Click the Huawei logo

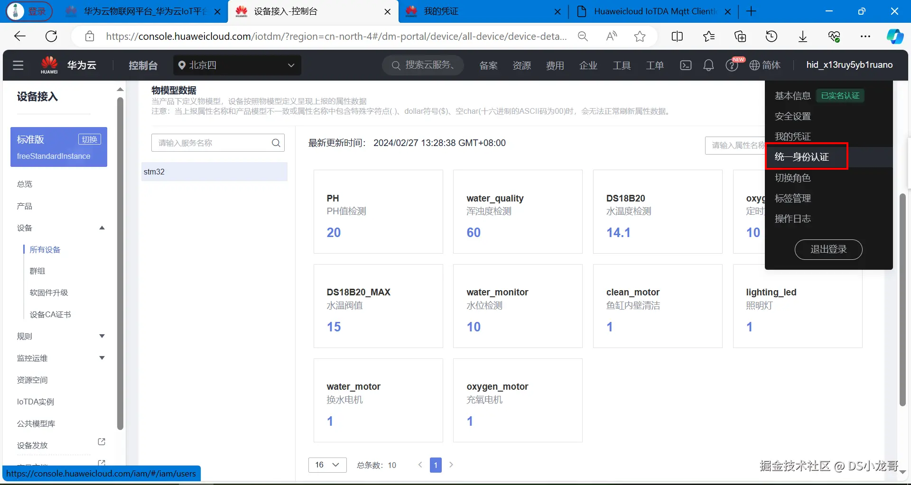click(49, 65)
